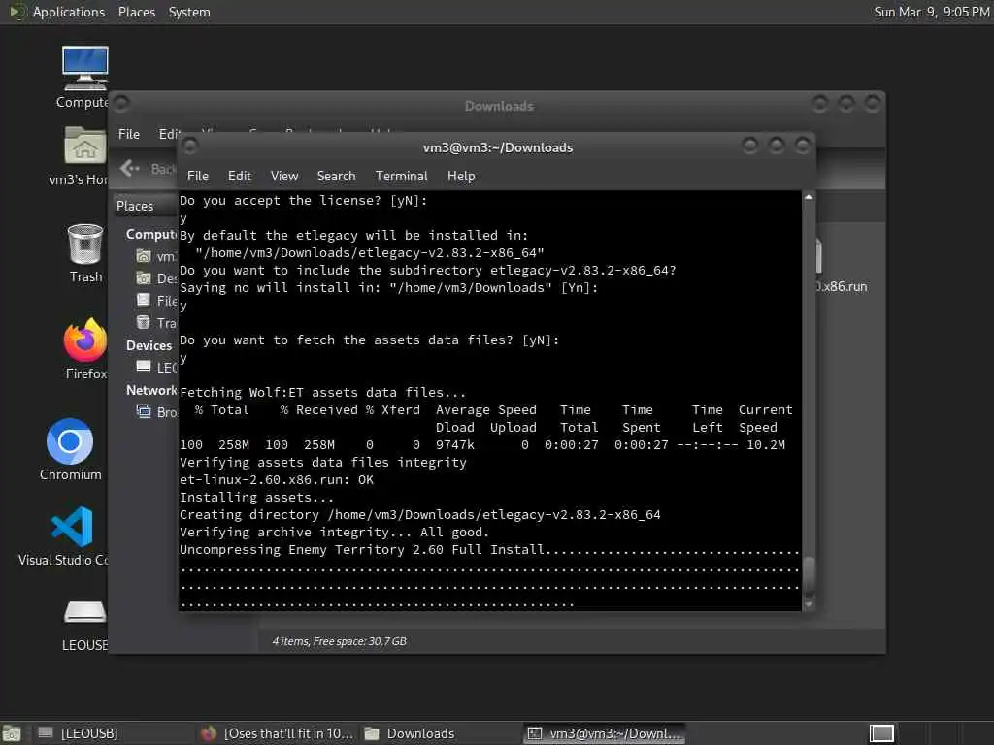This screenshot has height=745, width=994.
Task: Click the Downloads window title bar
Action: click(499, 106)
